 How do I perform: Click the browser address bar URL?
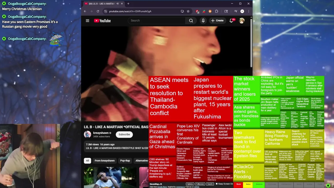click(130, 11)
